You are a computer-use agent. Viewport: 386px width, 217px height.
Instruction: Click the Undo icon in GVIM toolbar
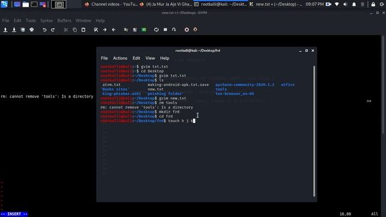click(45, 30)
